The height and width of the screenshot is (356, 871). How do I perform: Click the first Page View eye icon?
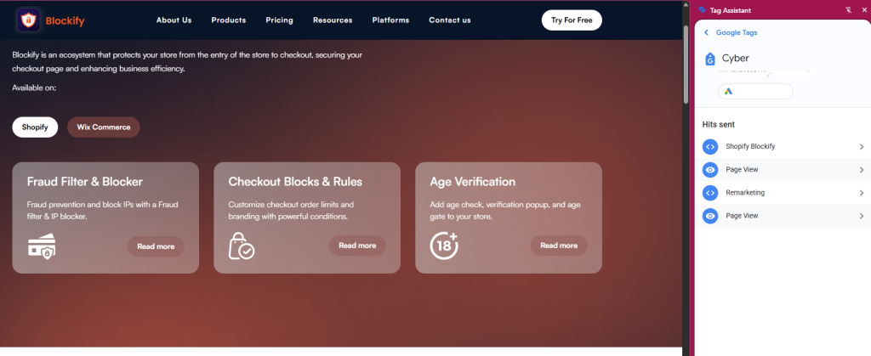click(710, 170)
